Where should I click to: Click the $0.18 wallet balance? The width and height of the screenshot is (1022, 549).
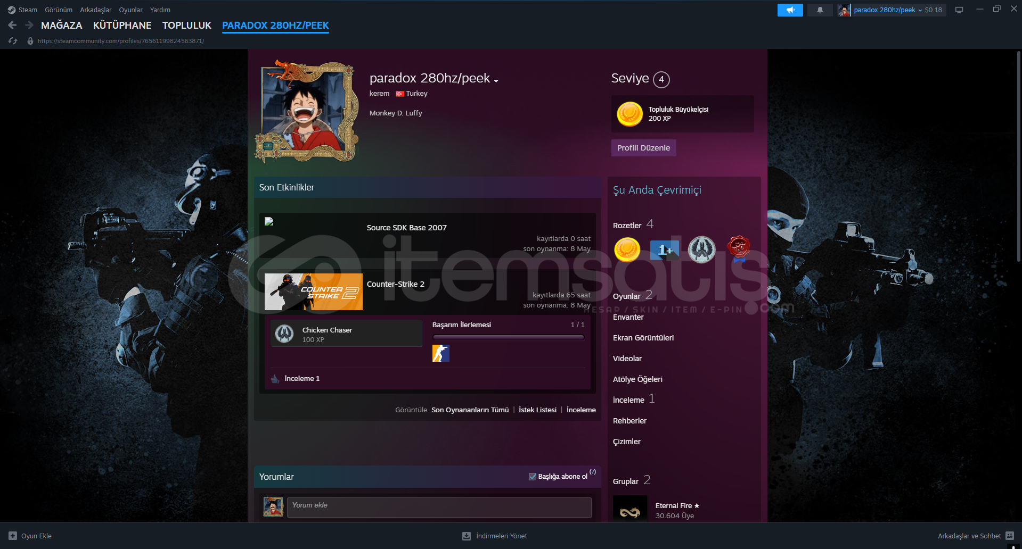point(933,10)
